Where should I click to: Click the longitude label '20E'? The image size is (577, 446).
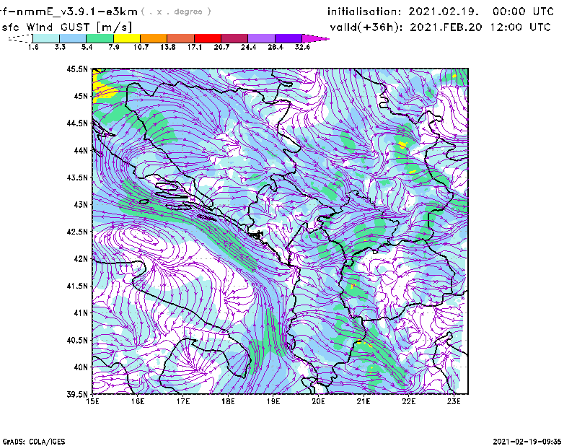(x=318, y=401)
